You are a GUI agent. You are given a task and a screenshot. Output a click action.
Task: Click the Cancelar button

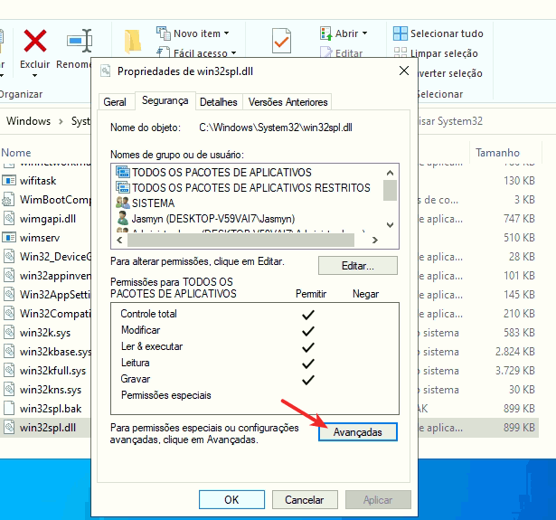pos(305,499)
